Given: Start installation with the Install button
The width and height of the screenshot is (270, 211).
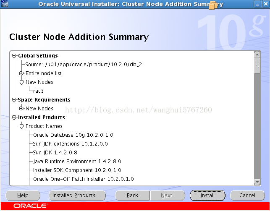Looking at the screenshot, I should pos(207,195).
